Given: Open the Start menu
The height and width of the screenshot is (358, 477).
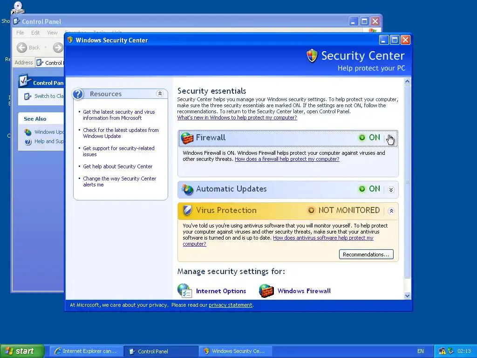Looking at the screenshot, I should tap(21, 351).
